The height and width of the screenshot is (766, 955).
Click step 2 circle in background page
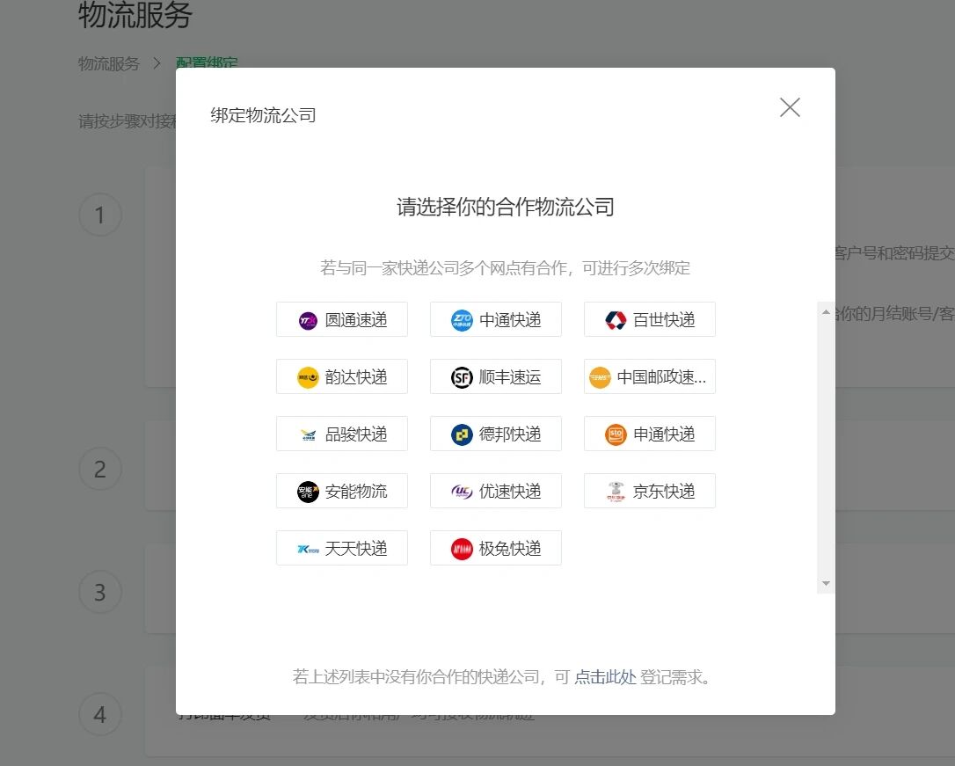100,469
